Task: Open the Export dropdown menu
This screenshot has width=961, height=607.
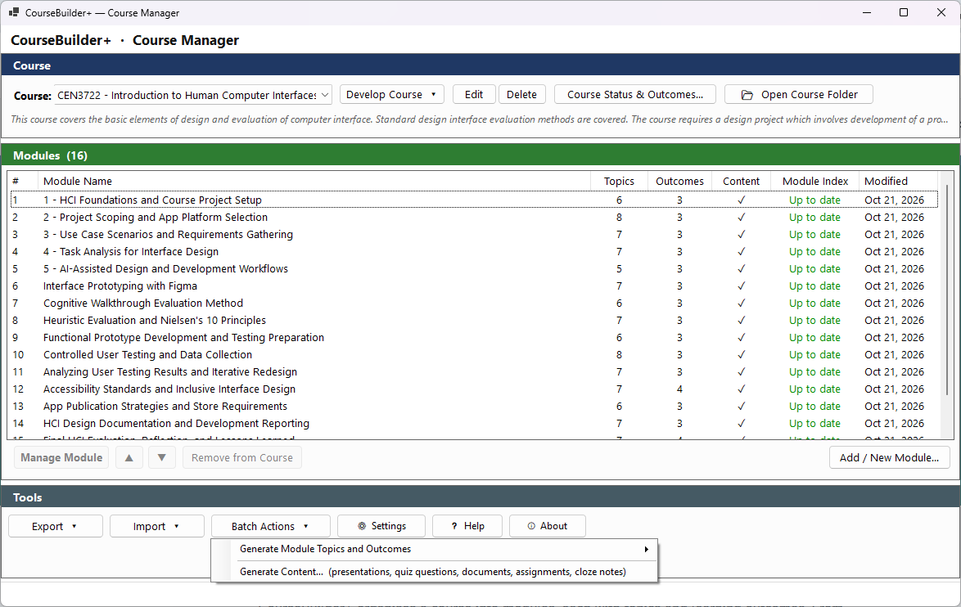Action: (x=56, y=526)
